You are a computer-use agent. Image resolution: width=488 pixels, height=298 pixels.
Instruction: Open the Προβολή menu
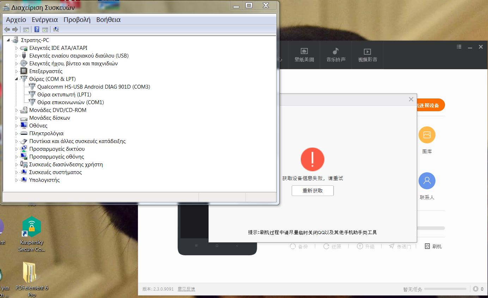77,20
